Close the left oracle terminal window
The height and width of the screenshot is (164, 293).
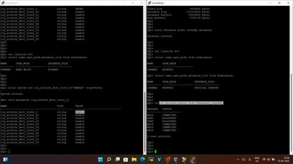click(x=141, y=3)
